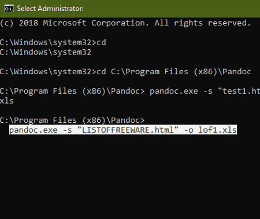Click the Microsoft Corporation copyright line
This screenshot has width=260, height=219.
pos(125,23)
